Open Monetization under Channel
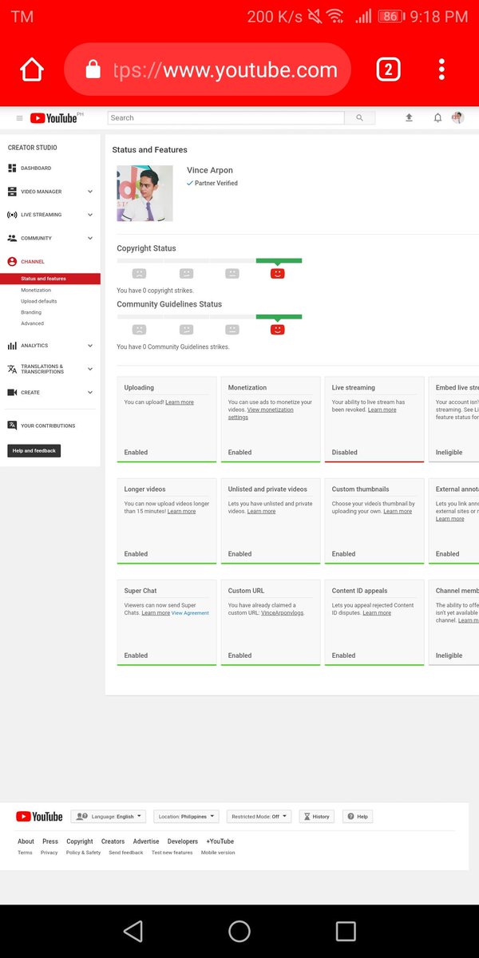 pos(36,290)
